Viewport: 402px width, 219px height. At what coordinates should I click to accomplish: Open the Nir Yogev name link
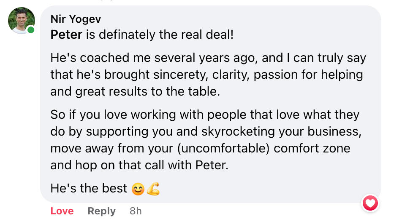point(76,19)
